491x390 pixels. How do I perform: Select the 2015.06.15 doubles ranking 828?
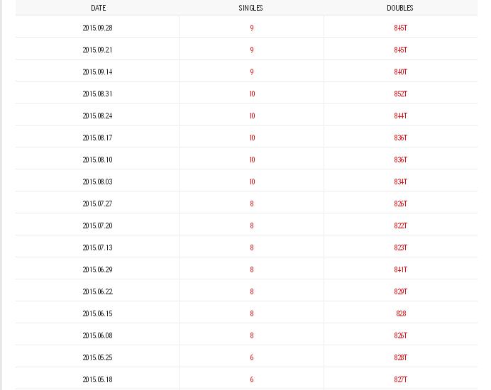click(400, 313)
